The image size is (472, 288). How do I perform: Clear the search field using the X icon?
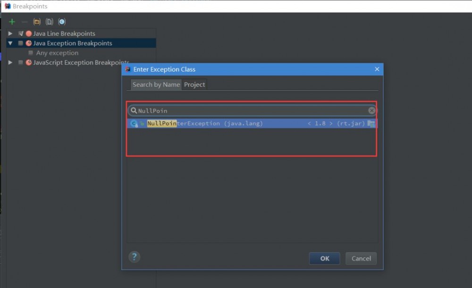(372, 110)
